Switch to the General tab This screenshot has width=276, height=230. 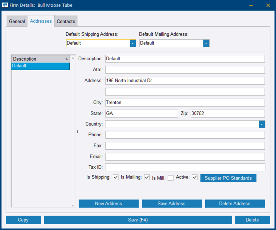click(x=17, y=21)
